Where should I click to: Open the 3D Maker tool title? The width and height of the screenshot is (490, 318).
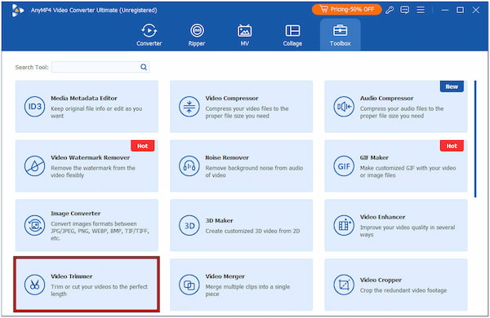(219, 221)
